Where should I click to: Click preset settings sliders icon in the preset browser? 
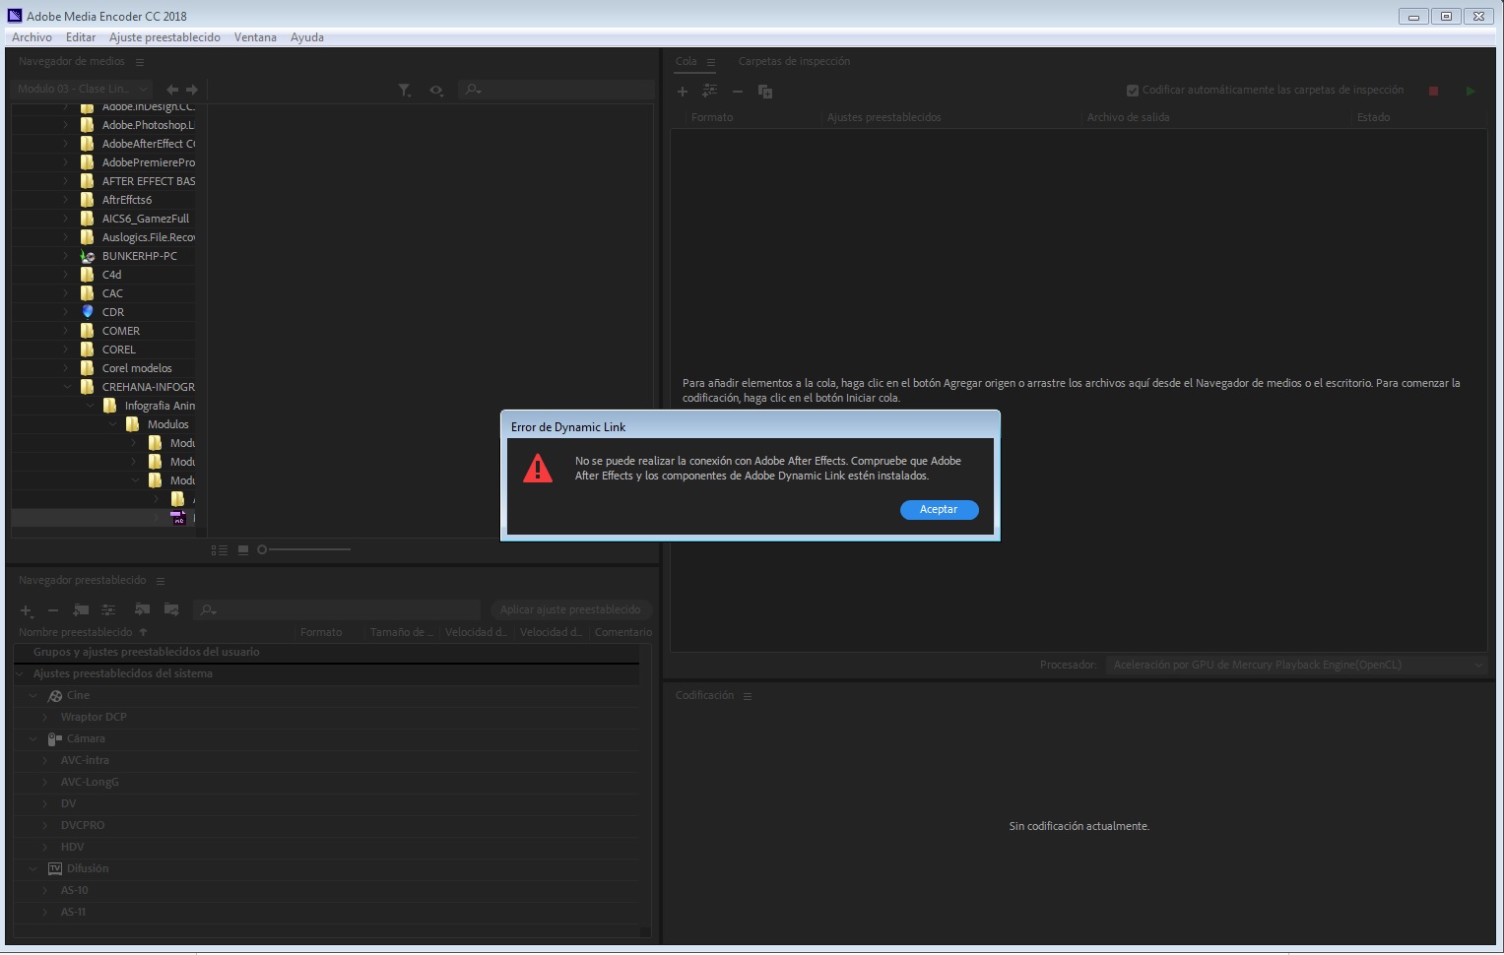(x=108, y=610)
